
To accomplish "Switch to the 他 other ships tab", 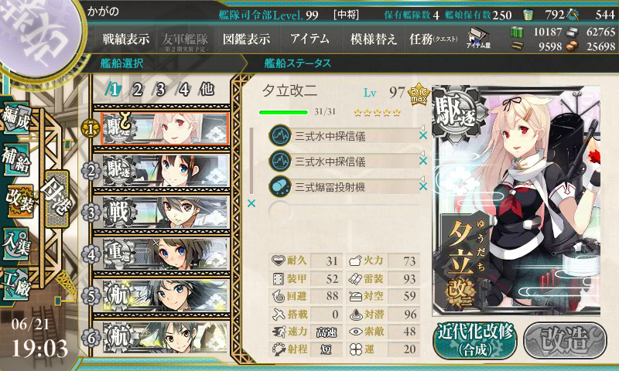I will (x=207, y=89).
